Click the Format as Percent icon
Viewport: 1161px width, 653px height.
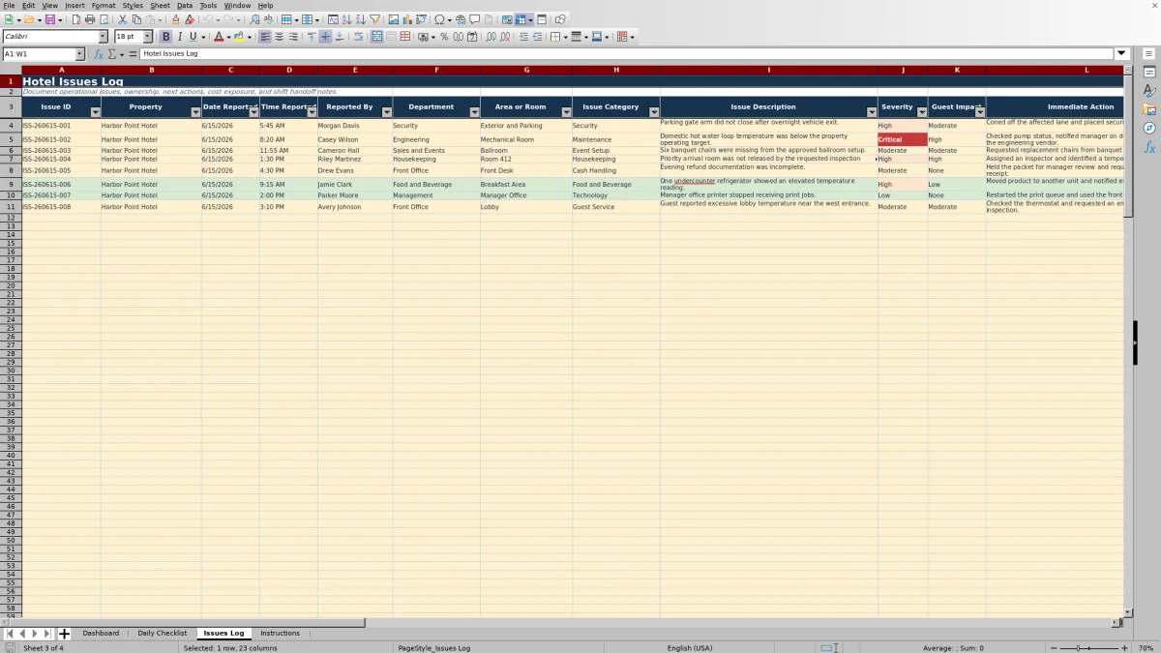tap(444, 37)
